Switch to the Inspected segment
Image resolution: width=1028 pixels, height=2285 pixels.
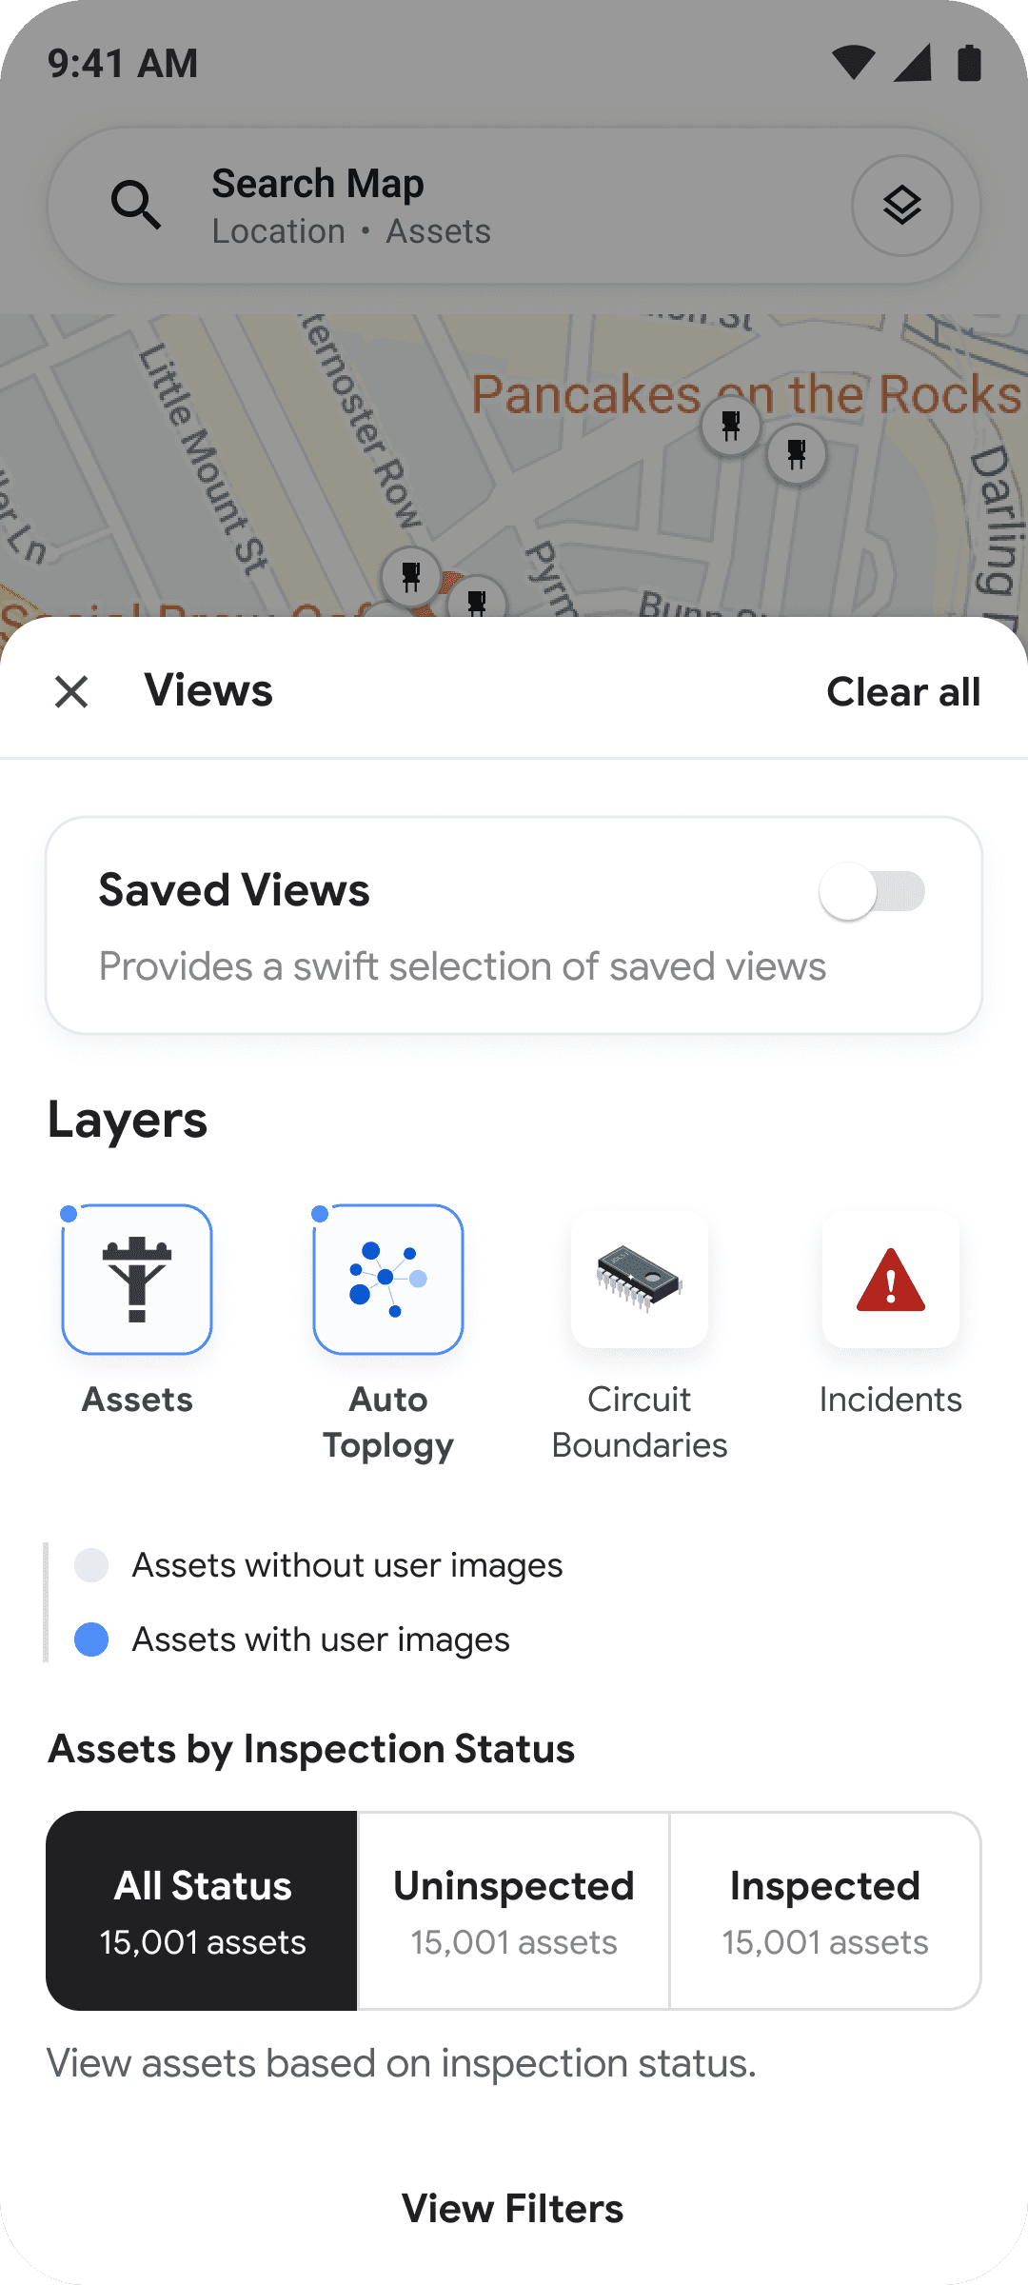(x=825, y=1911)
